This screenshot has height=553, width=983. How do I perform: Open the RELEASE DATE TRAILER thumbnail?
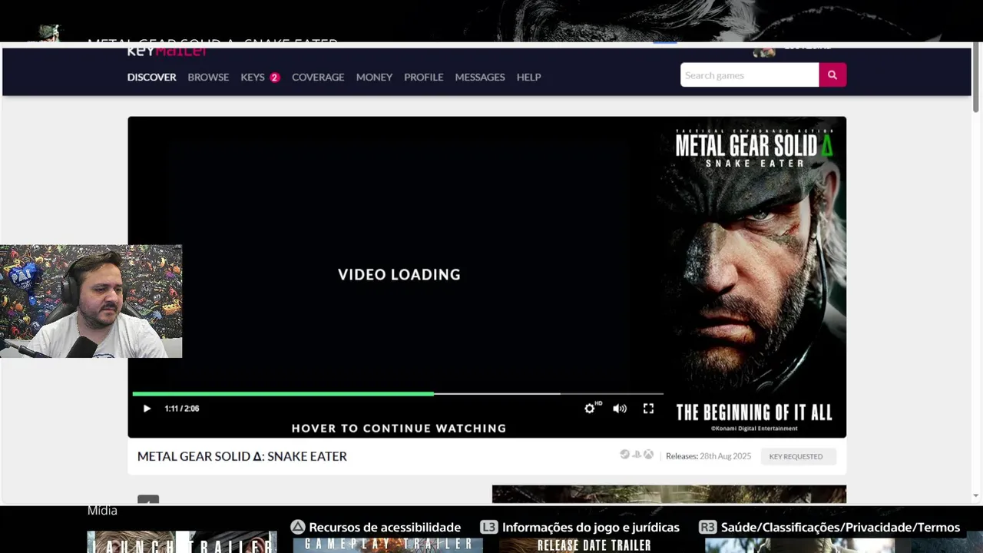(x=594, y=544)
